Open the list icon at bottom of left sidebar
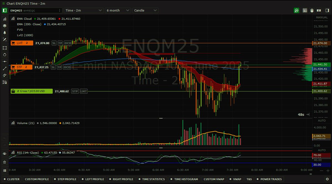 [4, 170]
